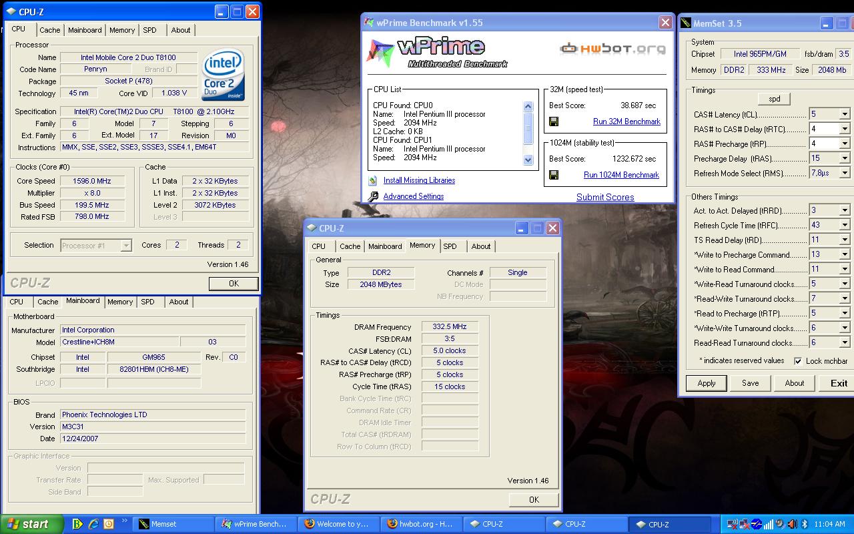This screenshot has width=854, height=534.
Task: Click the wireless signal bars tray icon
Action: click(x=769, y=524)
